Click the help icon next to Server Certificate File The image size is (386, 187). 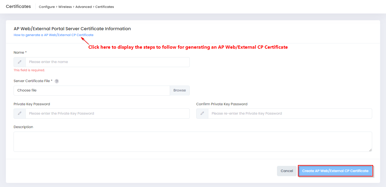point(57,81)
